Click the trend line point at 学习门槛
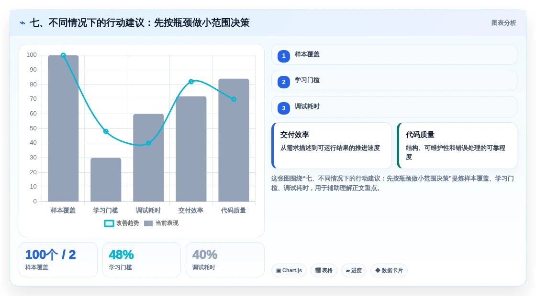The image size is (536, 296). point(106,131)
